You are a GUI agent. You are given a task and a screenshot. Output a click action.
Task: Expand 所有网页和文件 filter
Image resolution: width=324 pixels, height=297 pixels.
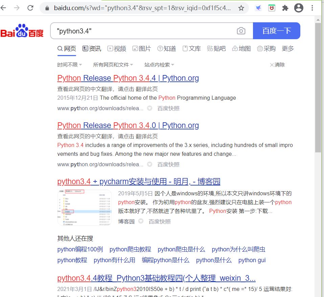(x=113, y=65)
